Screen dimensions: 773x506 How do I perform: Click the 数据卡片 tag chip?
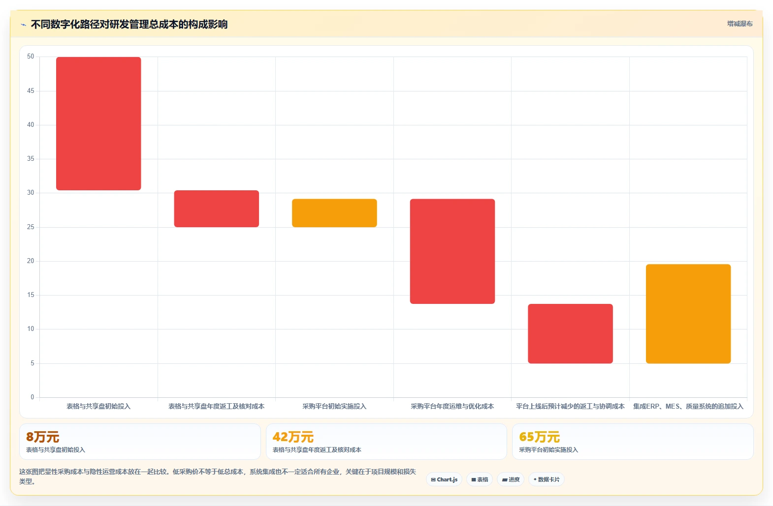coord(547,479)
